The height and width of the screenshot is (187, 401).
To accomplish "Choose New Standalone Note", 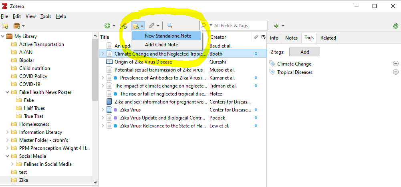I will pos(167,36).
